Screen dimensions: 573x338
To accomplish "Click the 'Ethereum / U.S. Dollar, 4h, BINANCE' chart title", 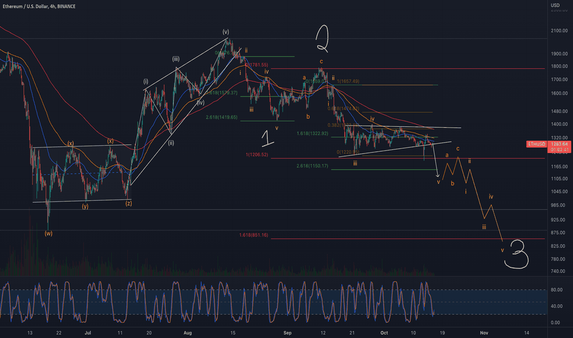I will coord(39,6).
